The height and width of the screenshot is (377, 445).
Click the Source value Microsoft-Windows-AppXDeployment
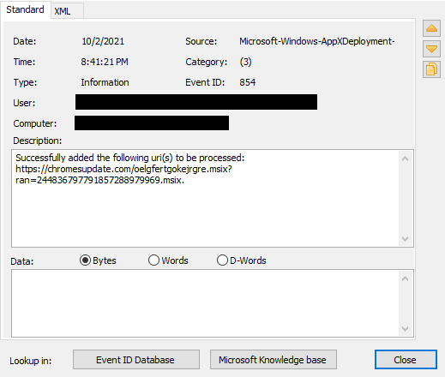[x=317, y=41]
